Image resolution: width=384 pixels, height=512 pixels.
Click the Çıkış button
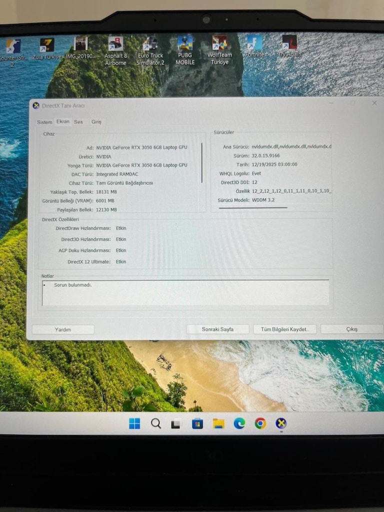tap(351, 329)
